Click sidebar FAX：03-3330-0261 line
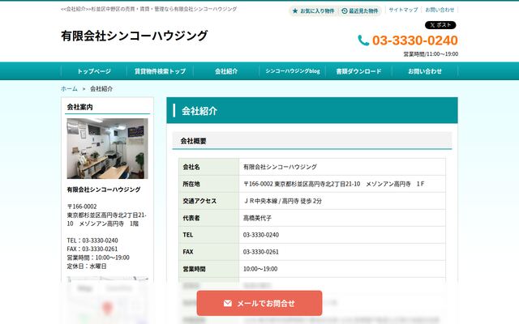Image resolution: width=519 pixels, height=324 pixels. (x=92, y=249)
